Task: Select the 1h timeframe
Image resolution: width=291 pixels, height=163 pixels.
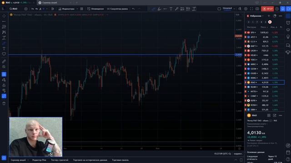Action: pyautogui.click(x=33, y=9)
